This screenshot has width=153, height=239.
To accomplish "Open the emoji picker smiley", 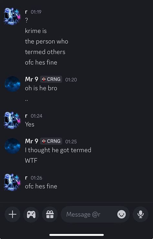I will pyautogui.click(x=121, y=214).
